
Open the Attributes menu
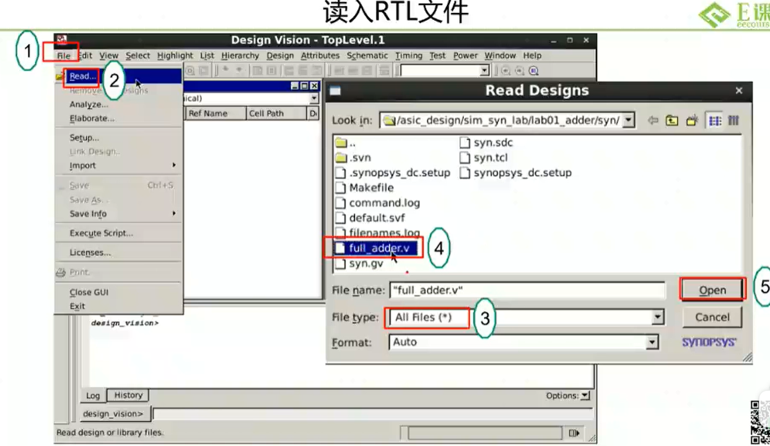coord(320,56)
